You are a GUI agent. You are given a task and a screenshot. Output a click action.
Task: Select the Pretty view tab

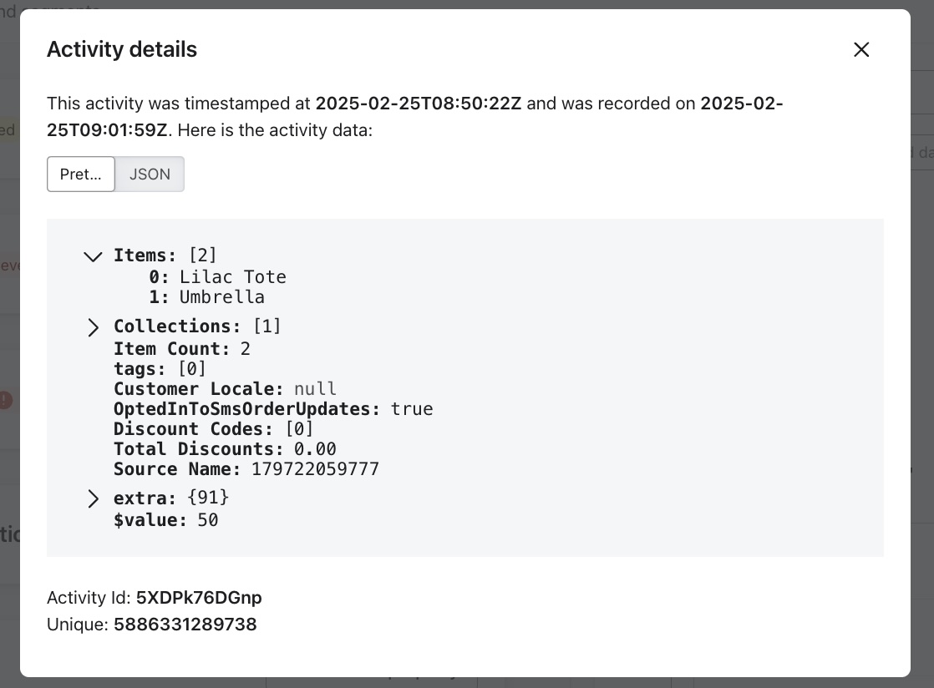[81, 174]
